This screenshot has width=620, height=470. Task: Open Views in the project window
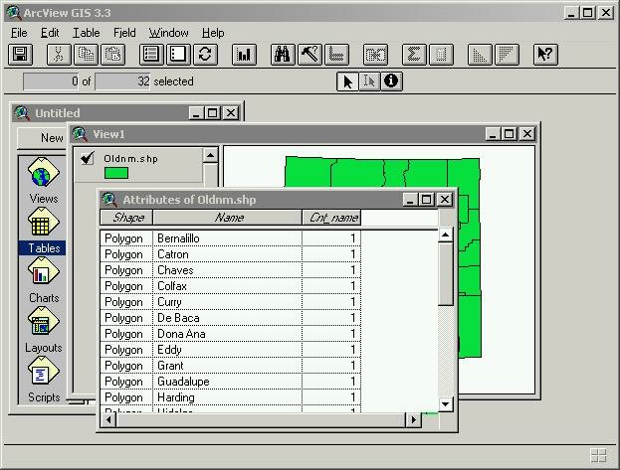pyautogui.click(x=43, y=181)
